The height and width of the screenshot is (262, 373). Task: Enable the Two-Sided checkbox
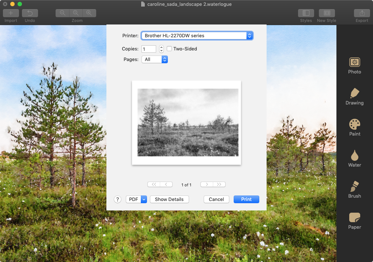coord(169,49)
